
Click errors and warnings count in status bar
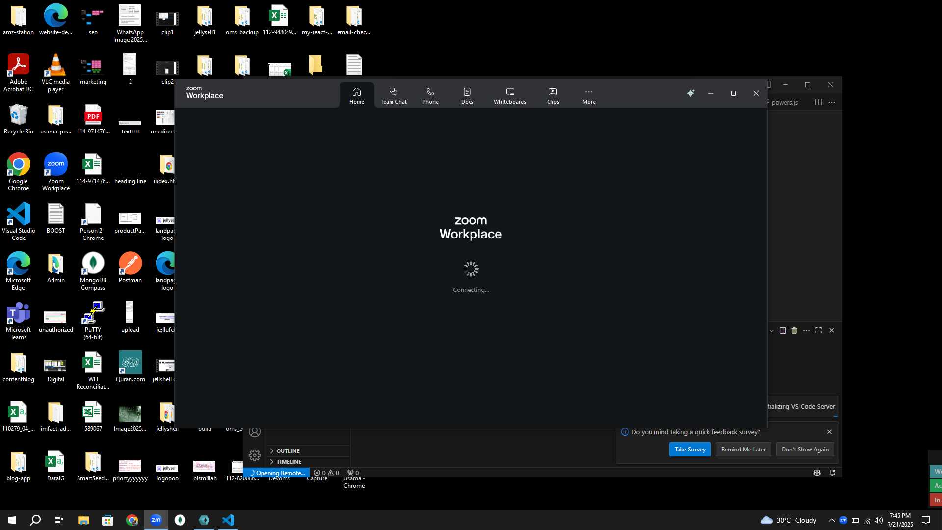(327, 473)
